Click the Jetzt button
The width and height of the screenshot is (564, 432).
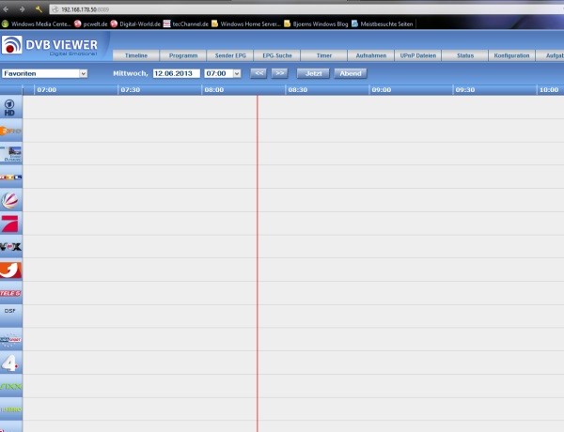click(x=313, y=73)
